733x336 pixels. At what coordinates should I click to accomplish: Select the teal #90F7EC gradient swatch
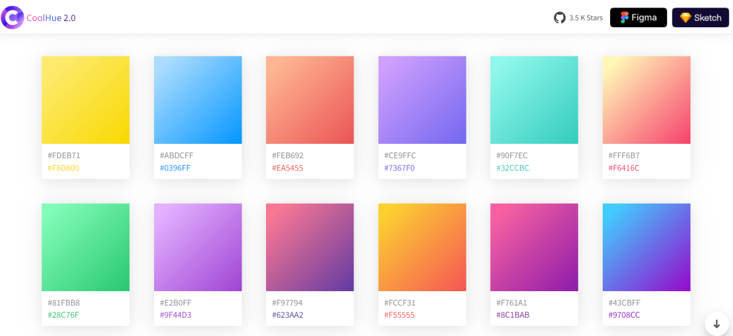pyautogui.click(x=534, y=100)
